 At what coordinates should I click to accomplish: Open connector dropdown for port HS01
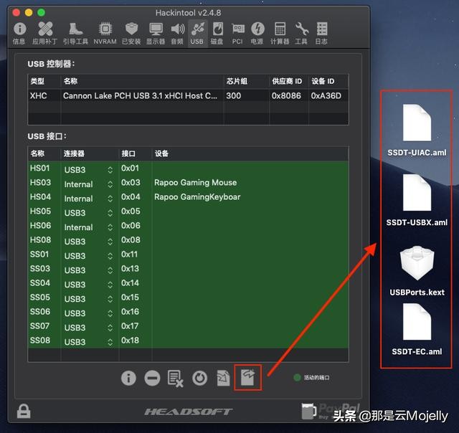click(110, 169)
